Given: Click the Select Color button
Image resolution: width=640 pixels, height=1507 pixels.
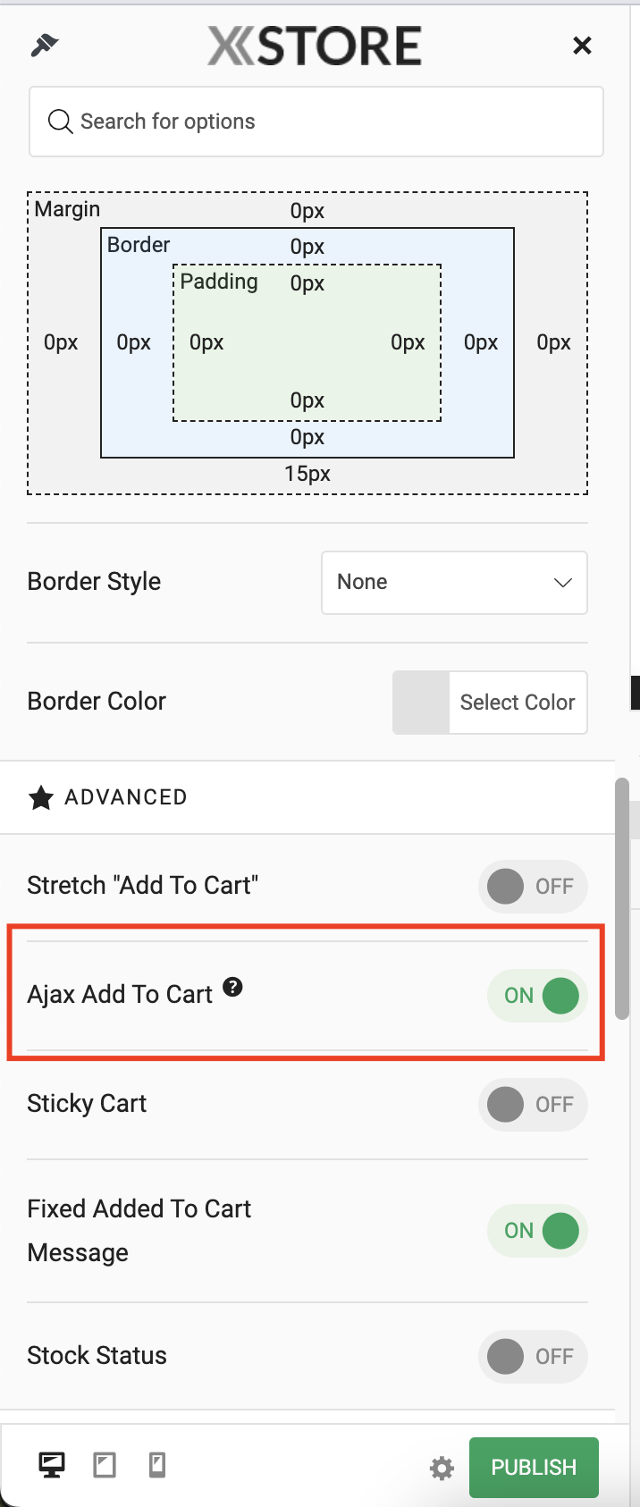Looking at the screenshot, I should point(518,703).
